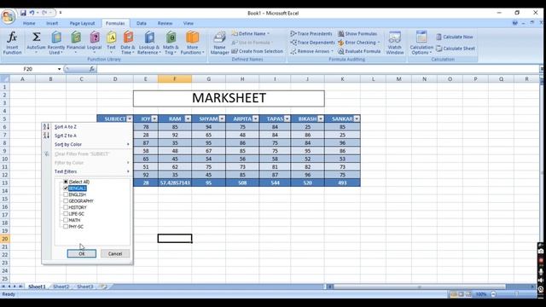Screen dimensions: 546x307
Task: Check the HISTORY filter checkbox
Action: point(66,207)
